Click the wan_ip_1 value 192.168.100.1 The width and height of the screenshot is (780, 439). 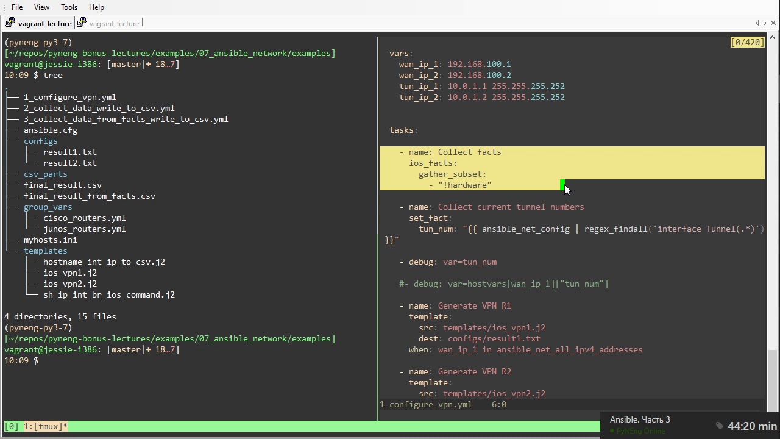tap(480, 64)
